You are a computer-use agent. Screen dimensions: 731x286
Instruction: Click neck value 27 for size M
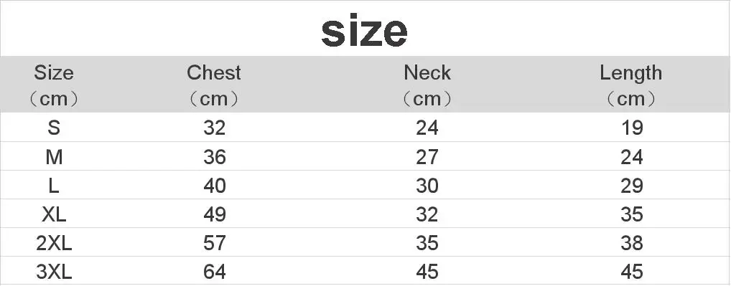coord(427,157)
